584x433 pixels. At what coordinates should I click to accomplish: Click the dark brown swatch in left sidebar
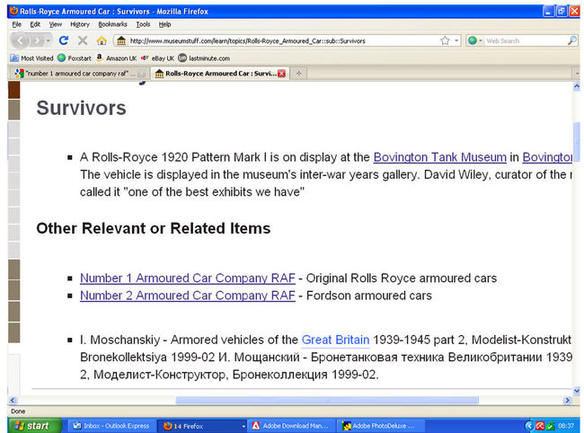(14, 90)
